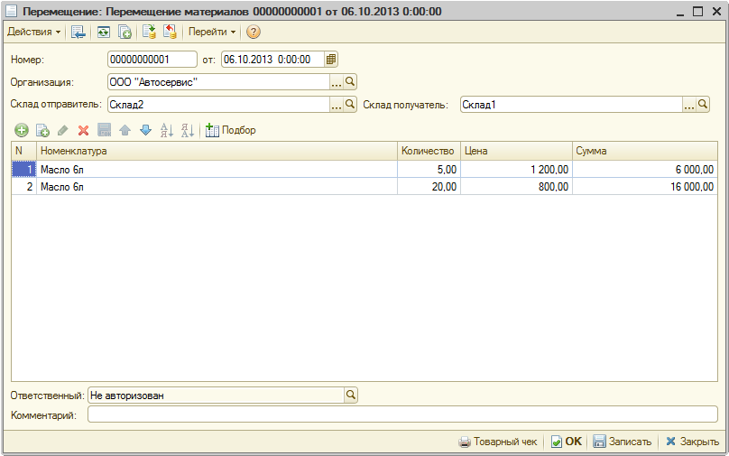Open the Перейти menu

(212, 32)
